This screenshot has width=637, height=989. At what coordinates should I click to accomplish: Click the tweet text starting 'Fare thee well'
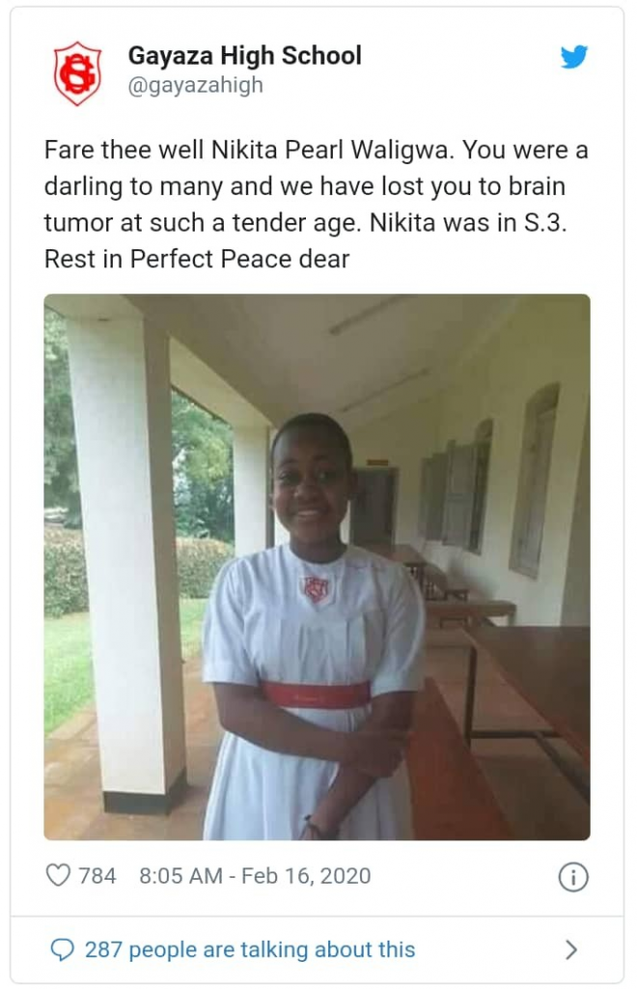316,205
